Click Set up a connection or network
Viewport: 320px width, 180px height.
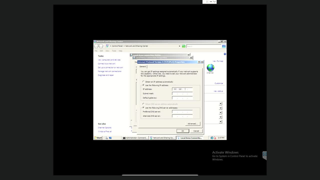[x=110, y=67]
